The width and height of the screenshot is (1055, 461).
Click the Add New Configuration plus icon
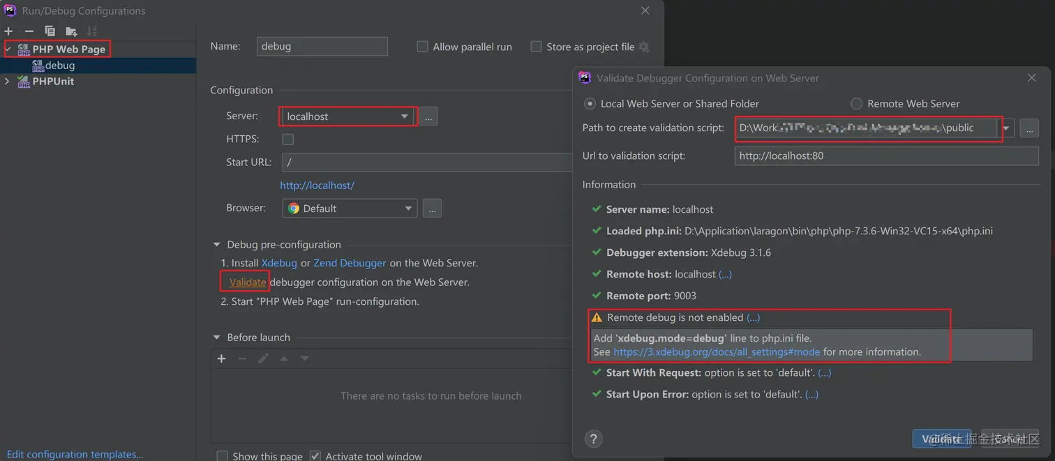click(8, 31)
